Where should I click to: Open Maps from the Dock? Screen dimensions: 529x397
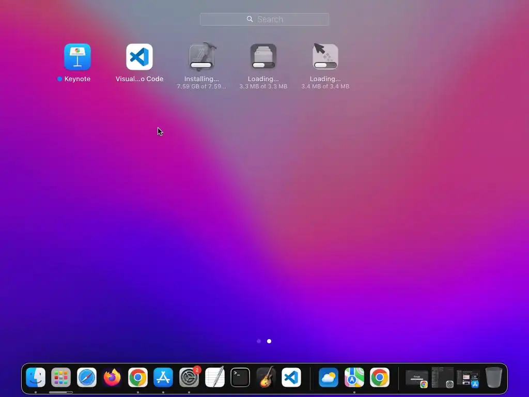(354, 377)
